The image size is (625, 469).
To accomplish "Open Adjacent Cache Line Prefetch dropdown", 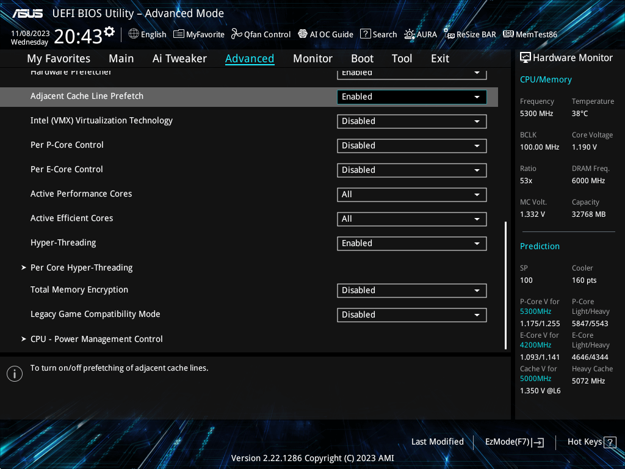I will [x=412, y=97].
